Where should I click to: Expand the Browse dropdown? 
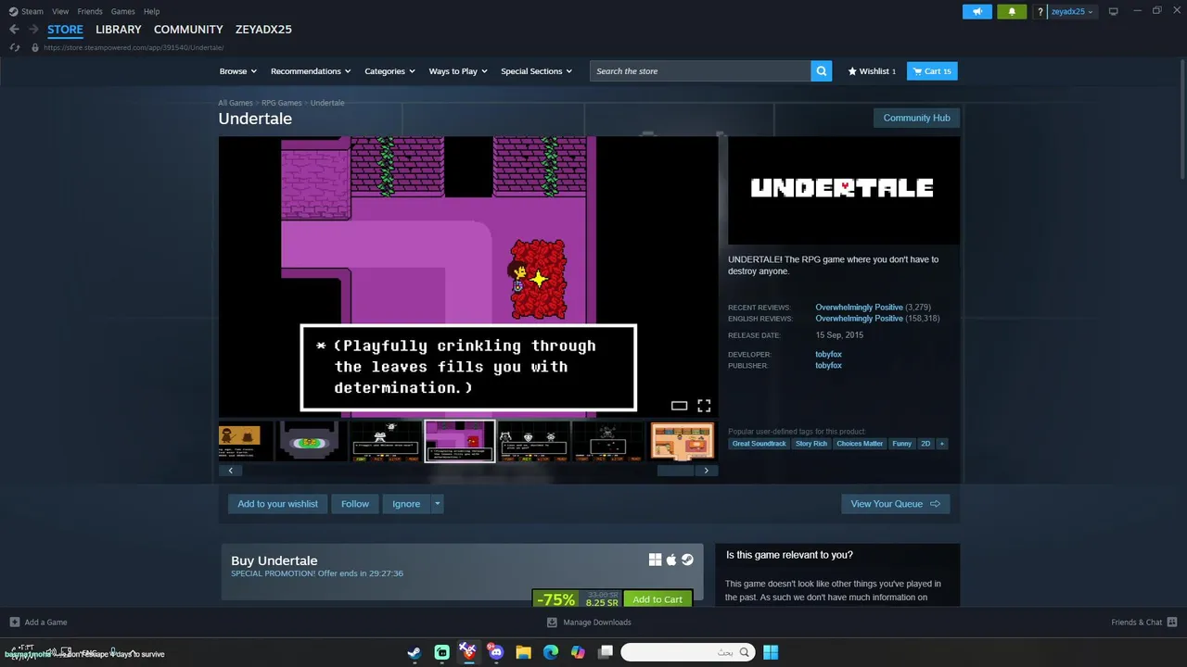coord(237,71)
